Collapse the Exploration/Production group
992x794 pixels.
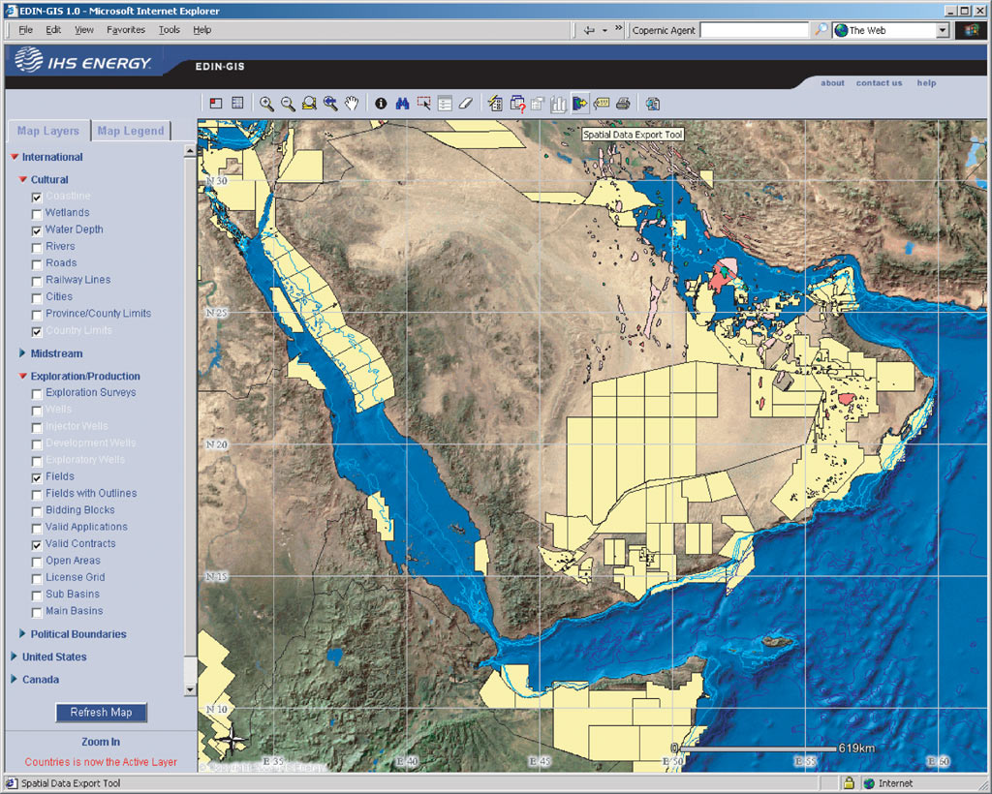pos(23,376)
